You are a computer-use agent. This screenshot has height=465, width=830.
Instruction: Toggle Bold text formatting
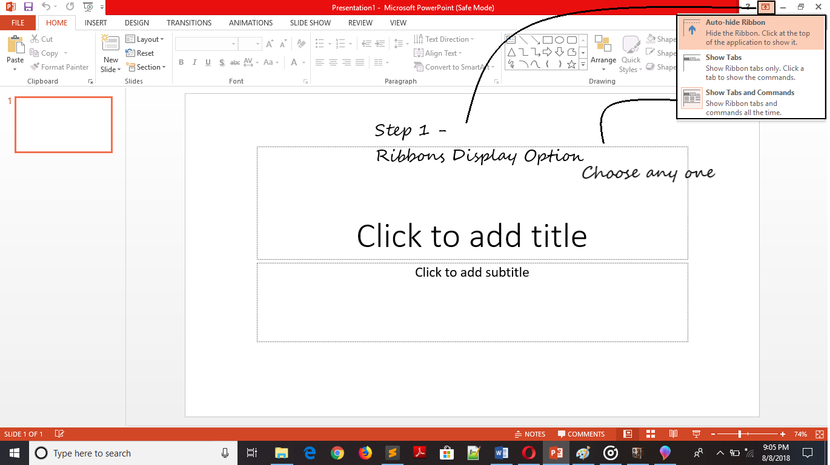[181, 62]
